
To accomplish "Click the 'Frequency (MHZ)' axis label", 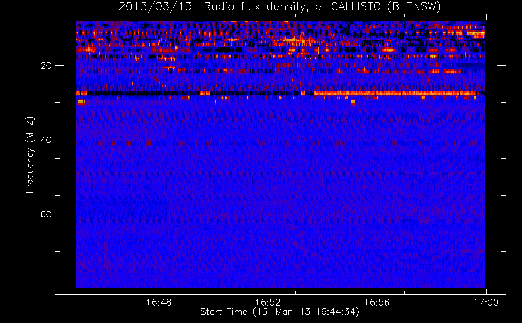I will click(x=30, y=155).
